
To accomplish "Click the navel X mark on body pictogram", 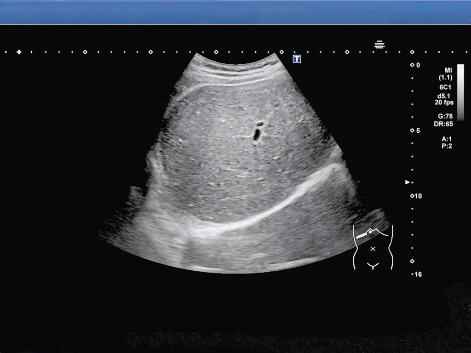I will point(373,248).
